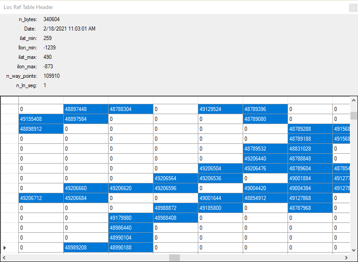358x262 pixels.
Task: Click the vertical scrollbar up arrow
Action: [354, 100]
